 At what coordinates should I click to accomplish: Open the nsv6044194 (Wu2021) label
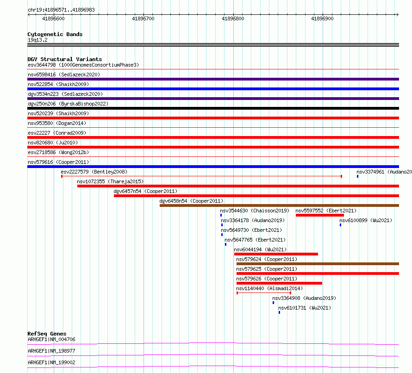pos(260,249)
